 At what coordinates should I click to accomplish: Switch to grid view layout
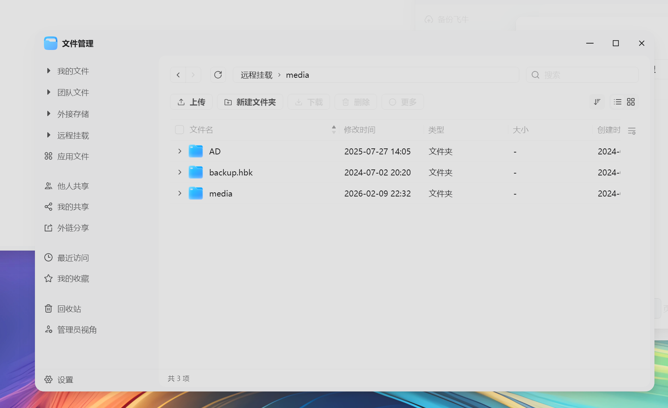tap(630, 102)
